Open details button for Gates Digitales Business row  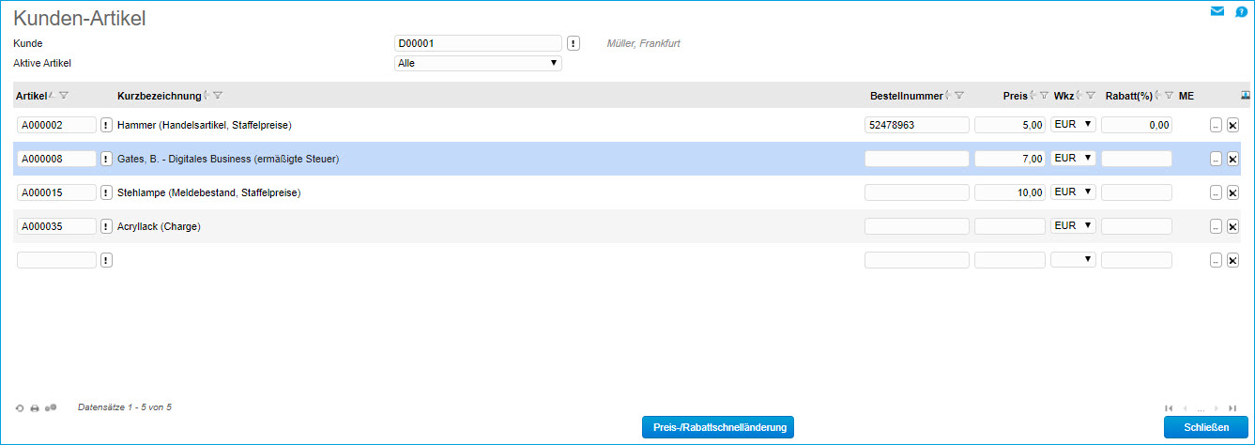[1216, 159]
